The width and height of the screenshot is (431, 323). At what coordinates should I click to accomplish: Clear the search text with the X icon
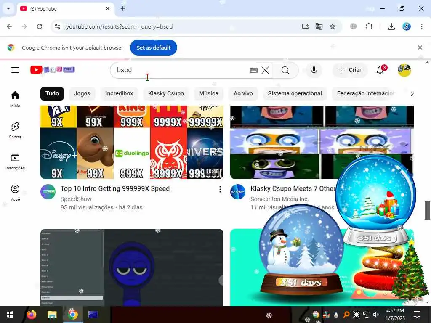point(265,70)
